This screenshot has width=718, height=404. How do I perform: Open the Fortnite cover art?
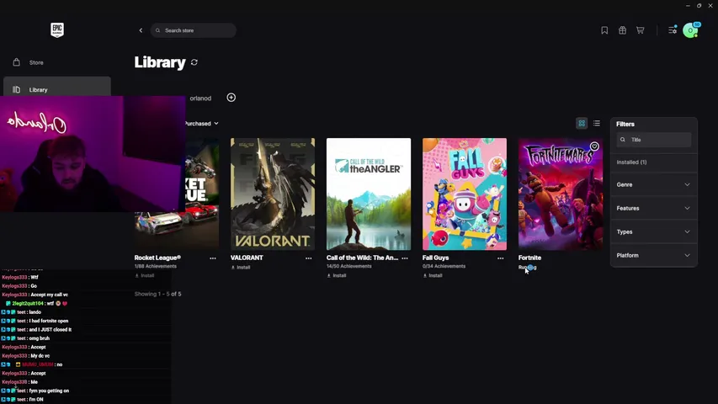(x=561, y=194)
